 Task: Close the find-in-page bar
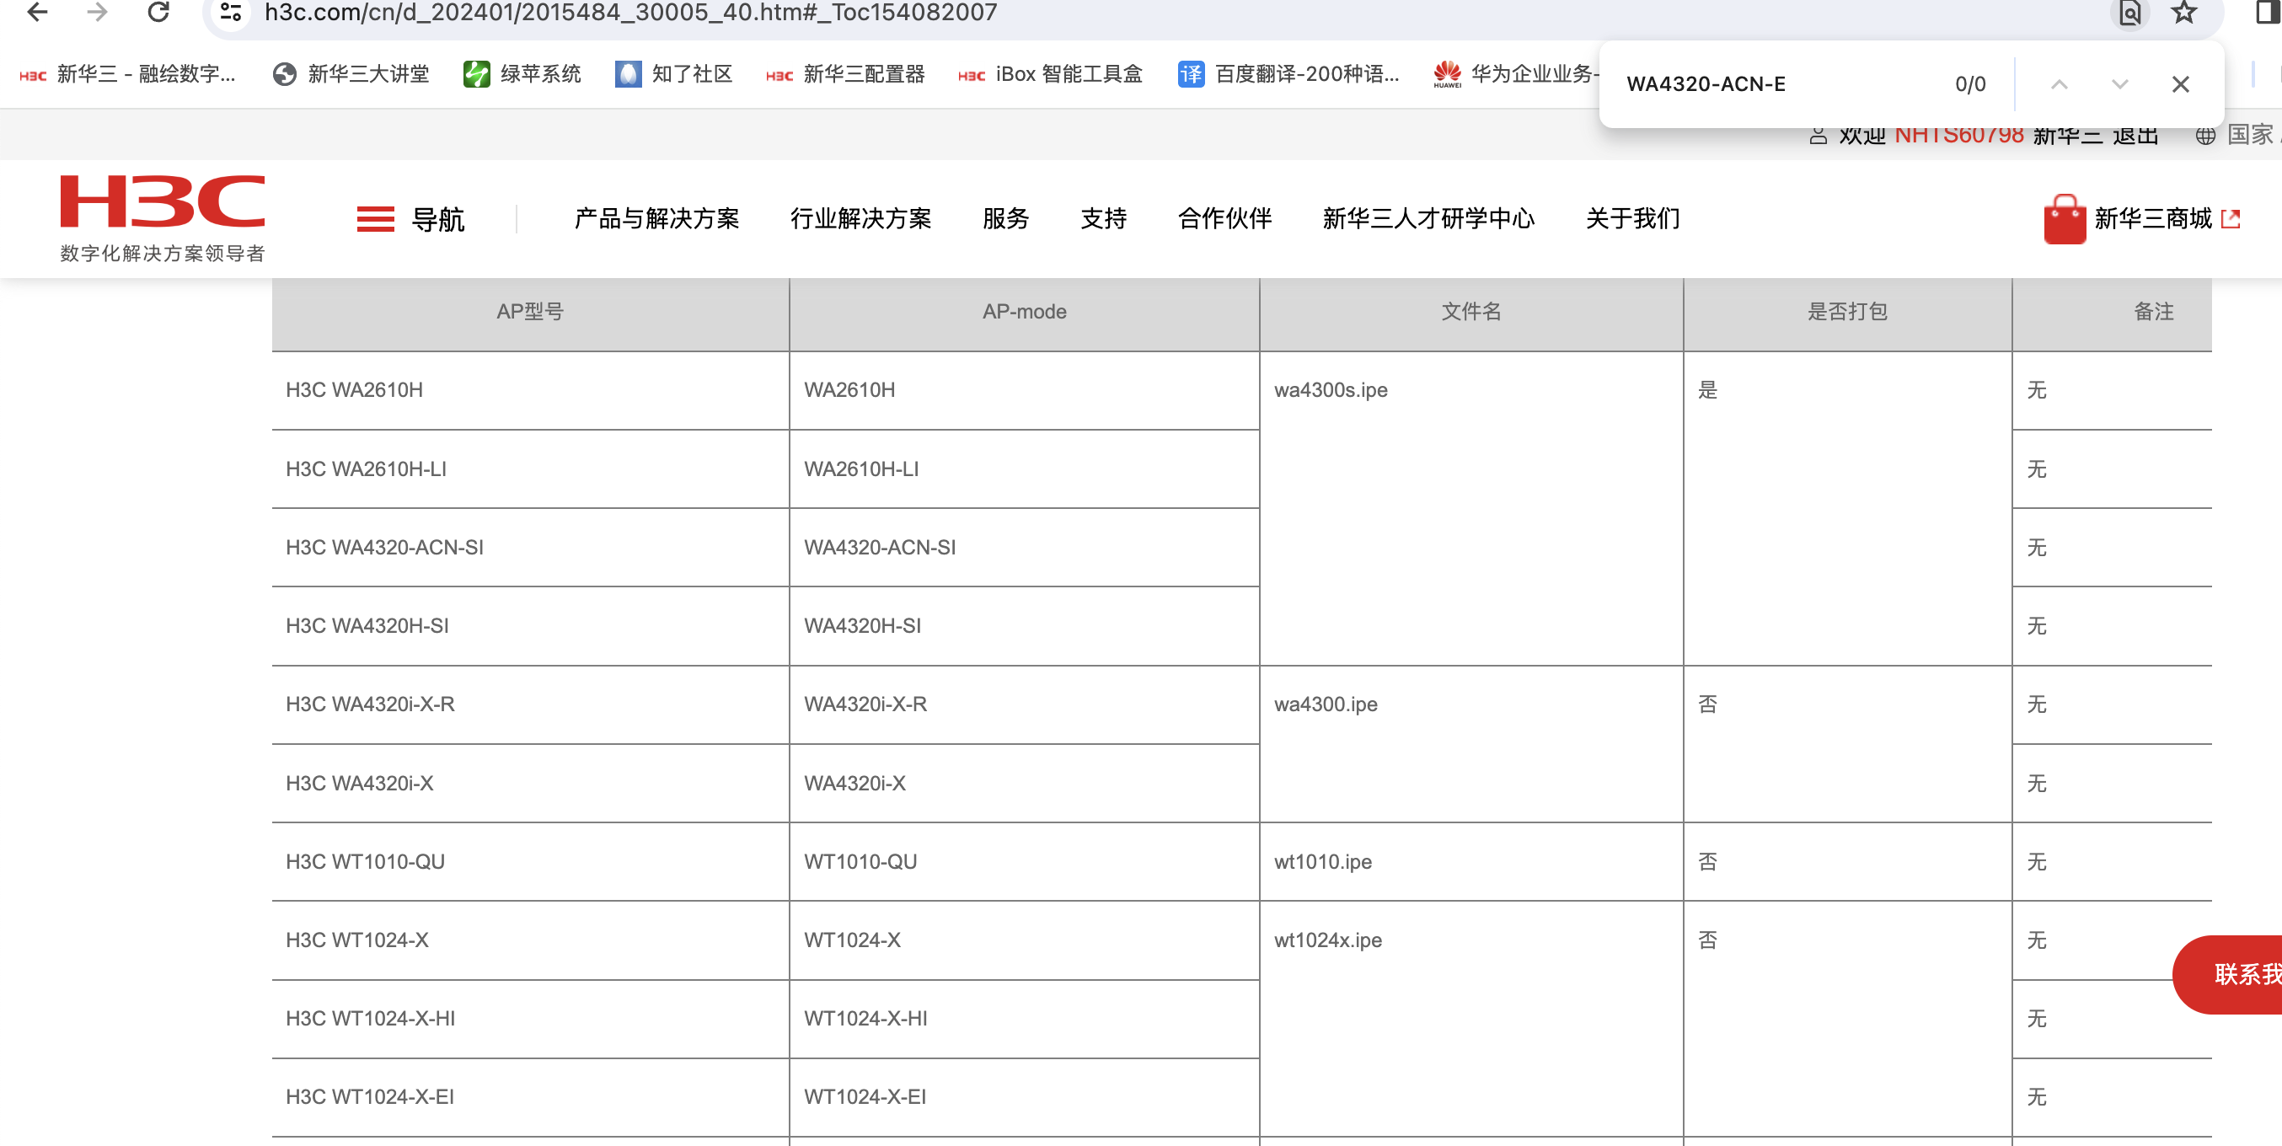tap(2180, 84)
